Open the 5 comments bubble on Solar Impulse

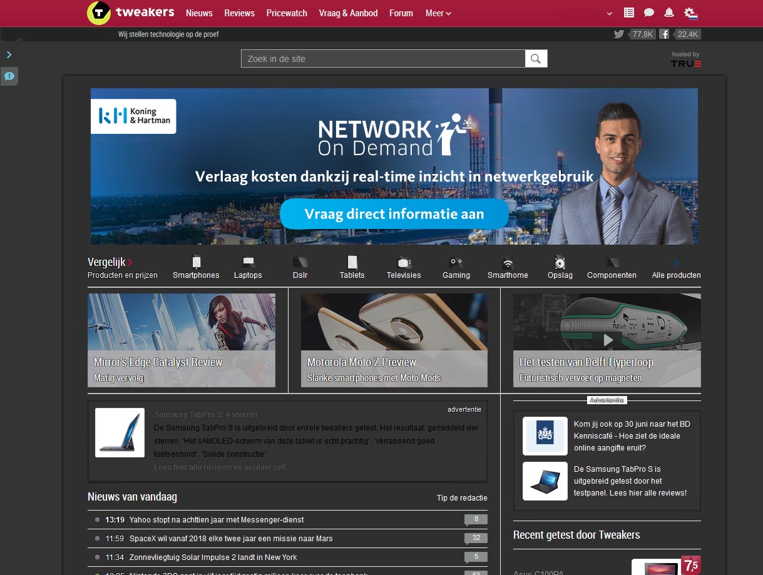(476, 557)
